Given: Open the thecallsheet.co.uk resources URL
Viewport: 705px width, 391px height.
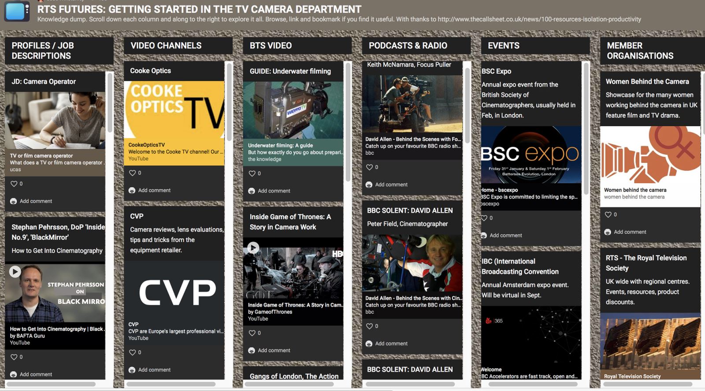Looking at the screenshot, I should [539, 19].
